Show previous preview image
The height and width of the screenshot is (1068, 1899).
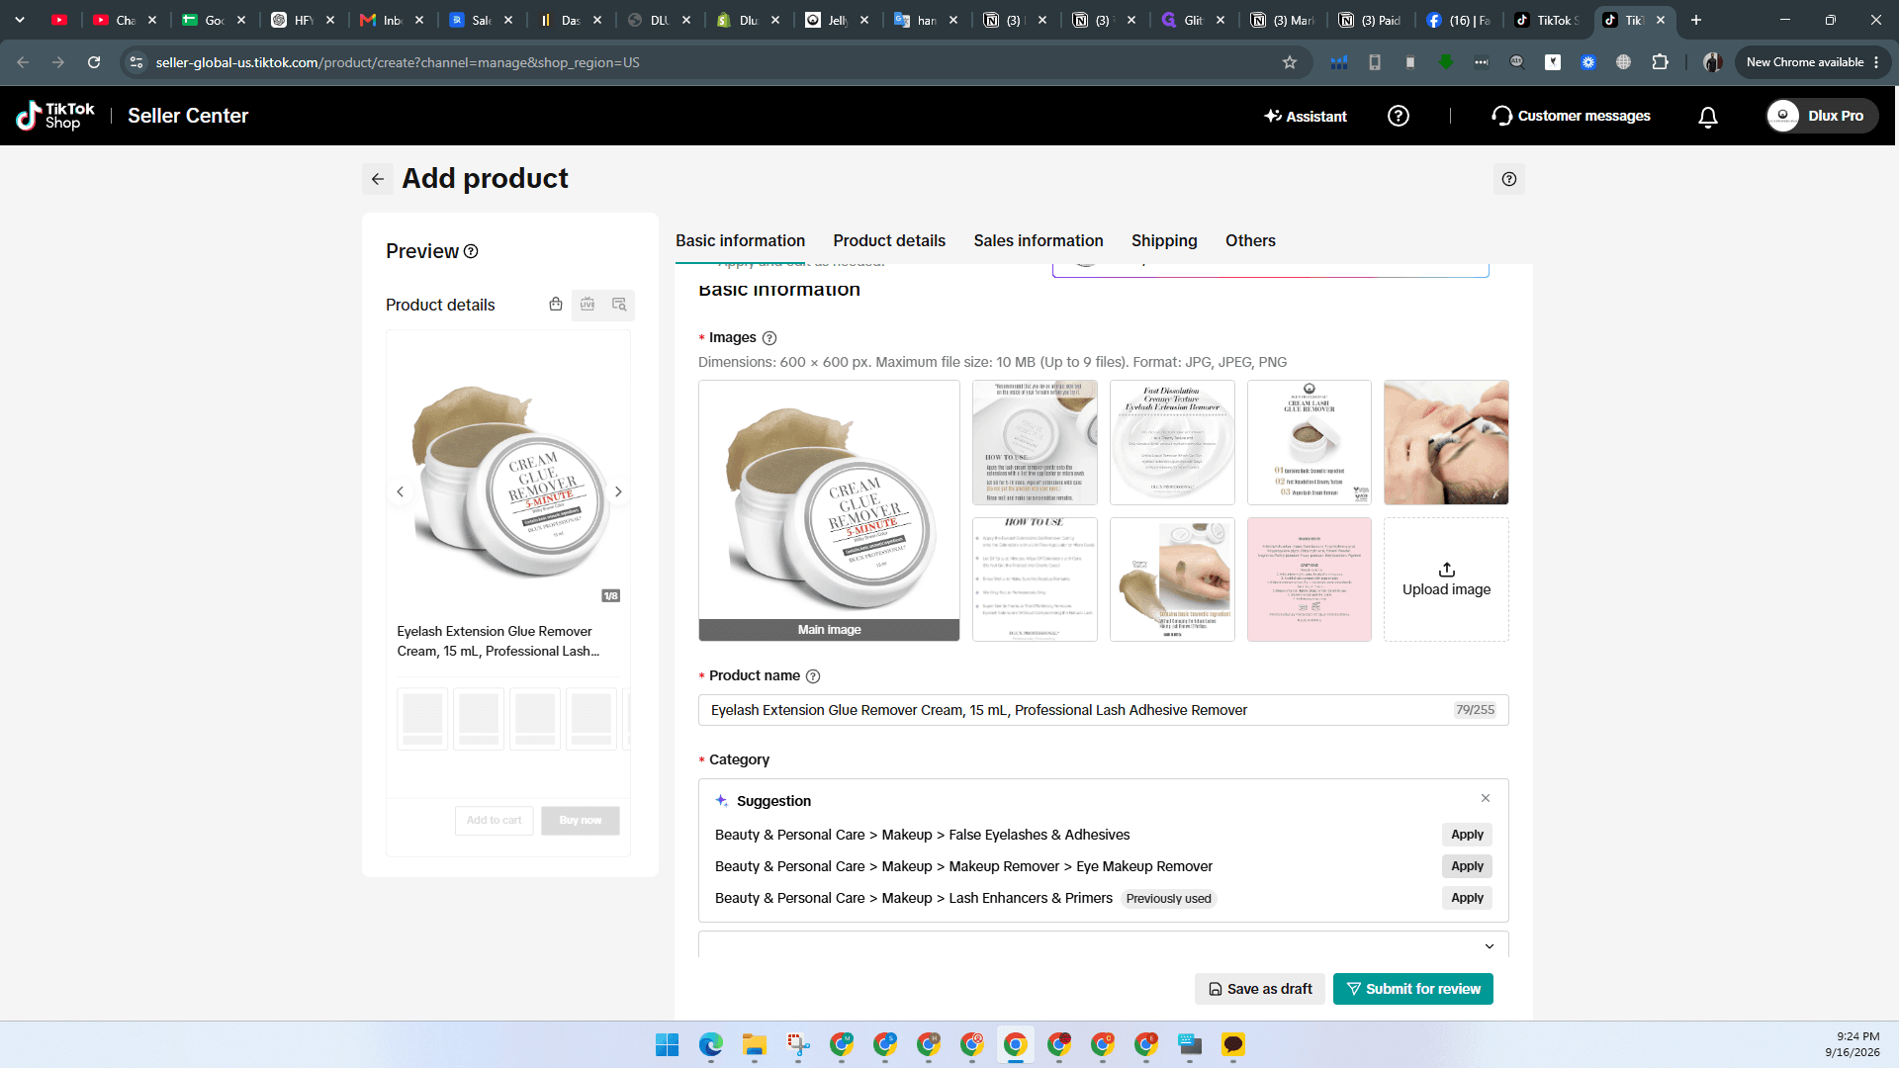(x=400, y=491)
